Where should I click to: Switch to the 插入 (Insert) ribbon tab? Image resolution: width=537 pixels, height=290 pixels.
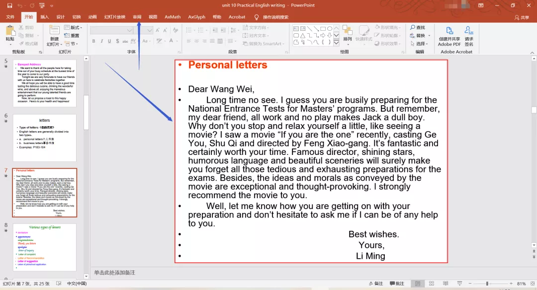click(x=45, y=17)
